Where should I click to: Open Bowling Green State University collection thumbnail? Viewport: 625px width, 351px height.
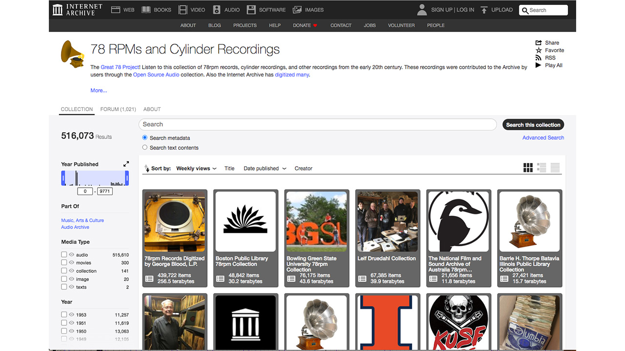coord(316,221)
